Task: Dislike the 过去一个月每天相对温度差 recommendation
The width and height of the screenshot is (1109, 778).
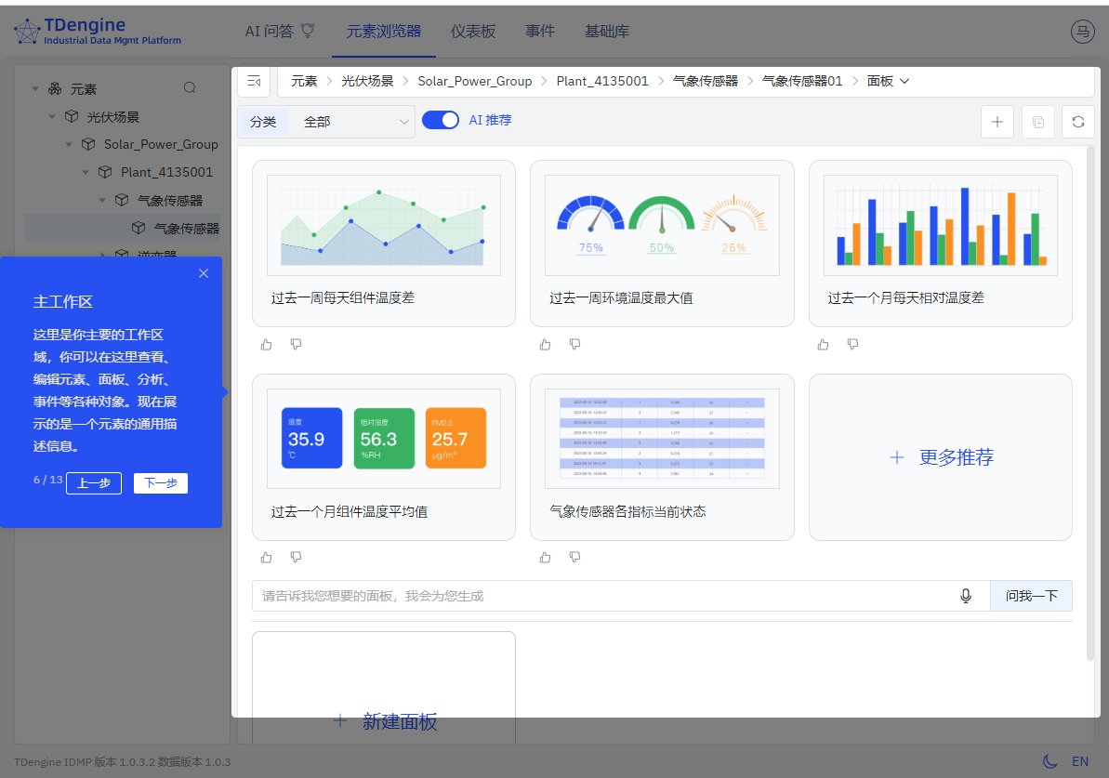Action: click(853, 345)
